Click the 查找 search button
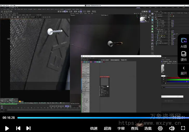This screenshot has height=132, width=189. point(134,128)
